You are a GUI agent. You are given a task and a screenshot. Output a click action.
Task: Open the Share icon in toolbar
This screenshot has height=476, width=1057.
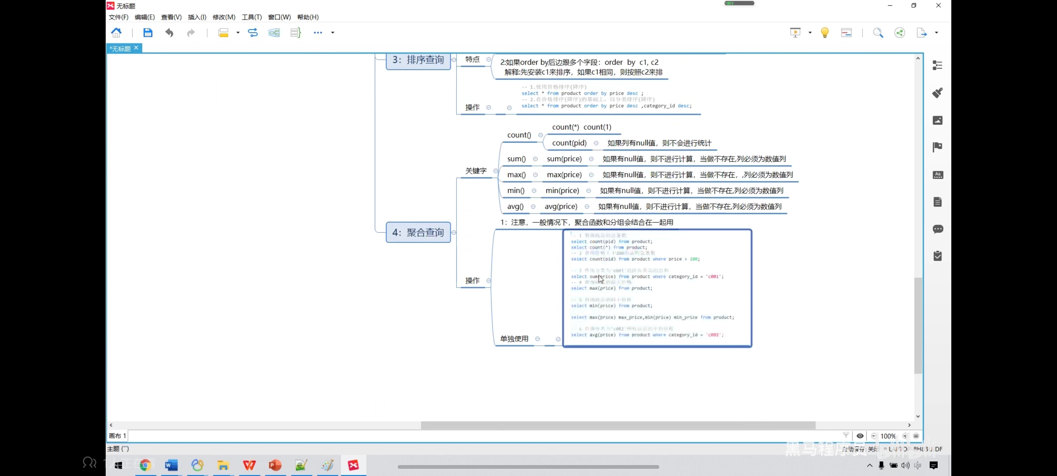900,32
